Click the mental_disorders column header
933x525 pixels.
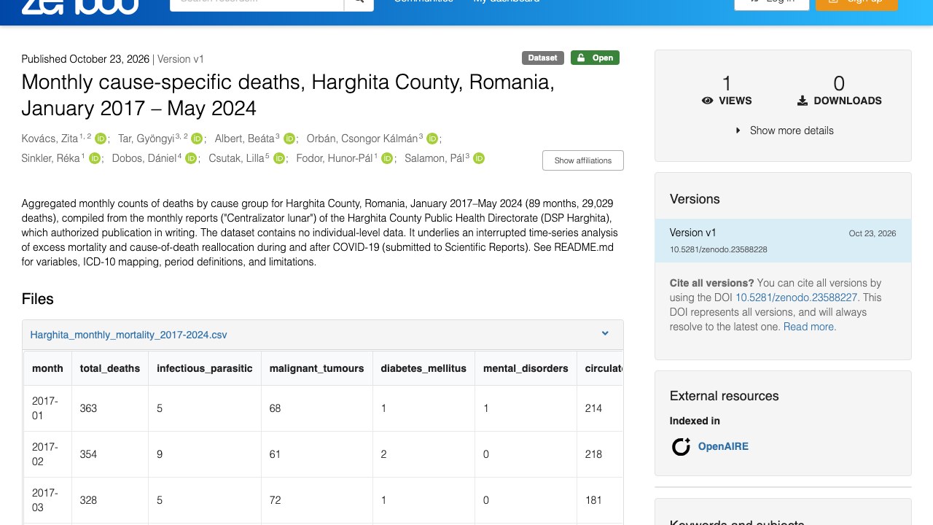point(526,368)
